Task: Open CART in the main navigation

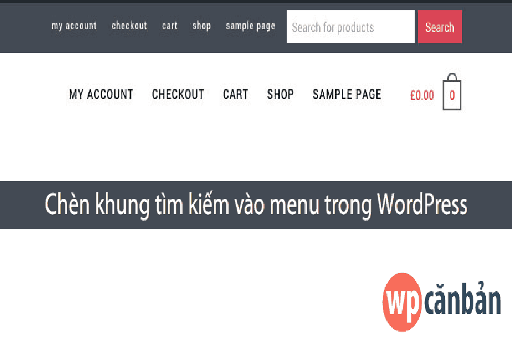Action: click(236, 94)
